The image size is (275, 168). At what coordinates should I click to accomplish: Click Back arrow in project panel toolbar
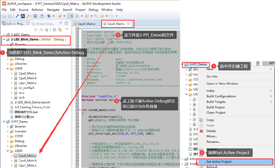(x=36, y=30)
